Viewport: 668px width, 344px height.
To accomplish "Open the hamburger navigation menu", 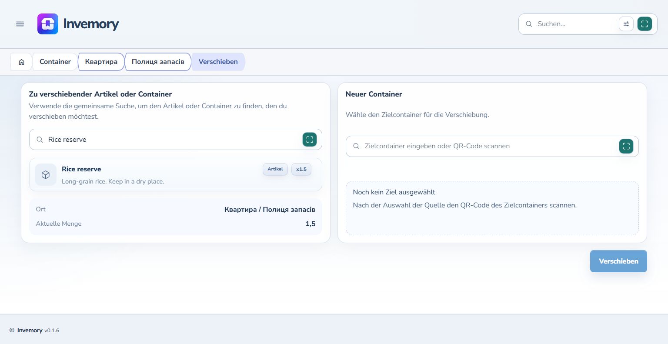I will (20, 24).
